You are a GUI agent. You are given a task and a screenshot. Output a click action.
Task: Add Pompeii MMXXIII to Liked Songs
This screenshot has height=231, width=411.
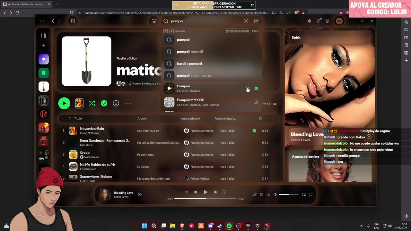[256, 102]
